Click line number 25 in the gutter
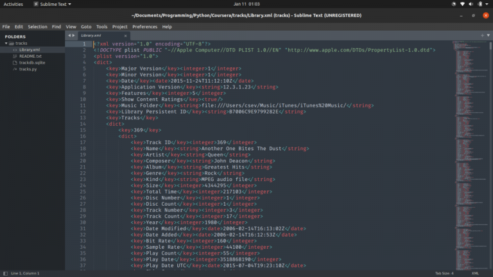 point(83,192)
